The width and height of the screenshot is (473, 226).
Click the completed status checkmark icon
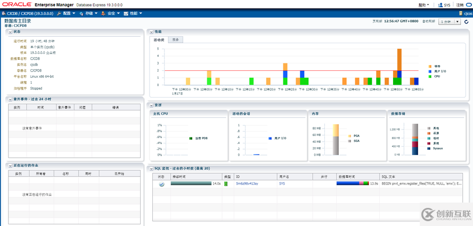click(x=161, y=184)
